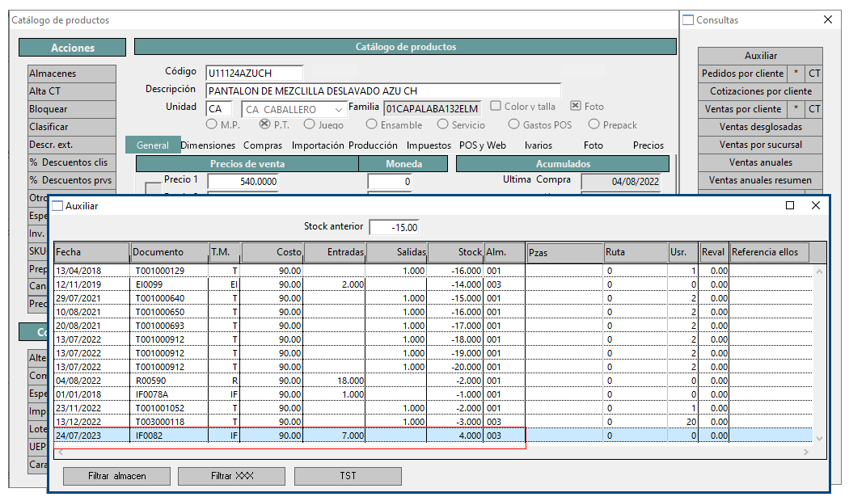
Task: Click the Filtrar XXX button
Action: [x=232, y=476]
